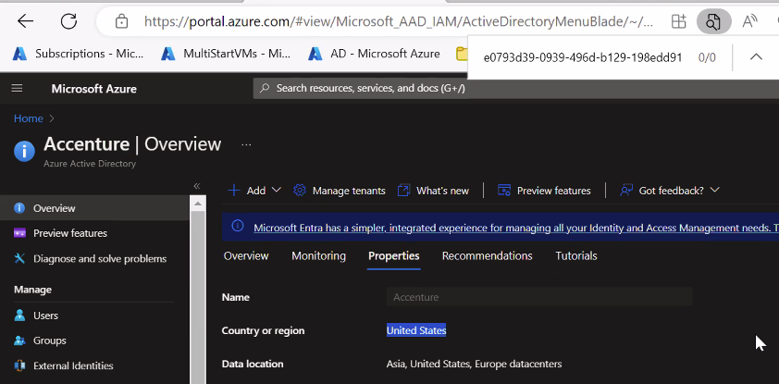The height and width of the screenshot is (384, 779).
Task: Click the browser back arrow
Action: 25,20
